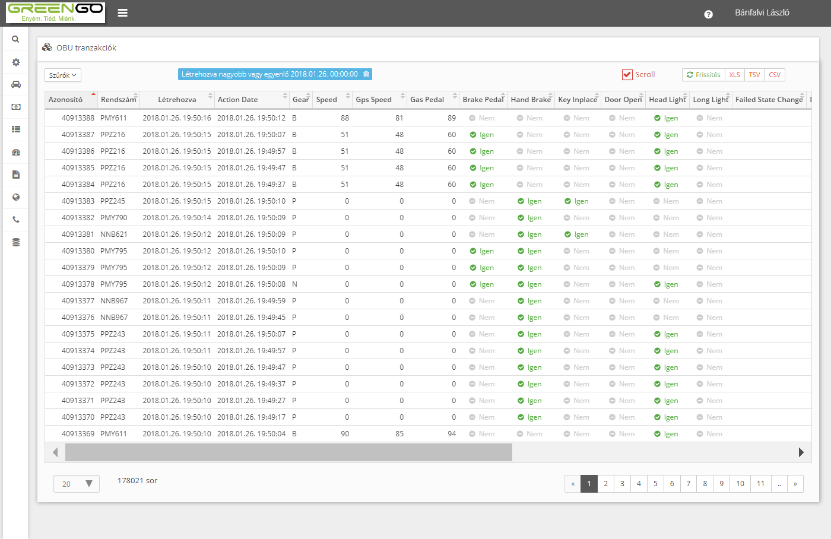Select row with ID 40913388

point(428,118)
